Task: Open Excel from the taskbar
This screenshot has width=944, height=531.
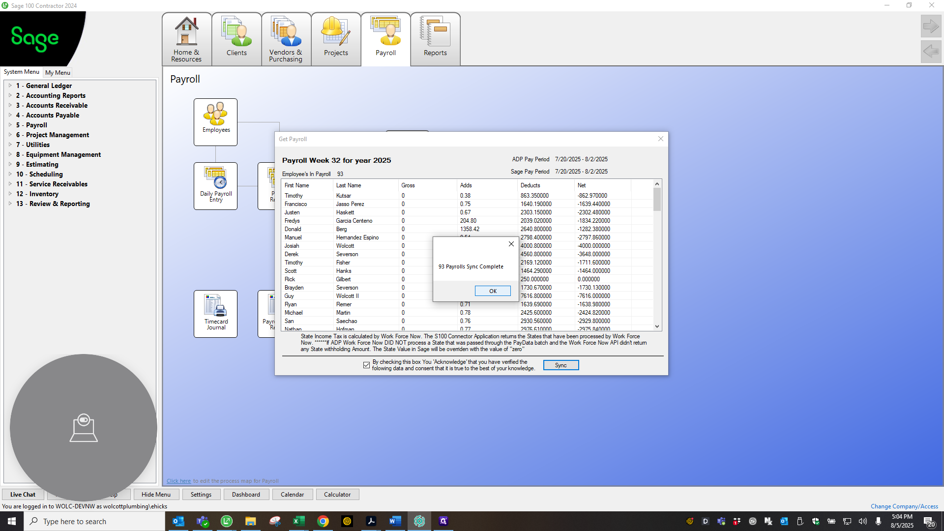Action: 299,521
